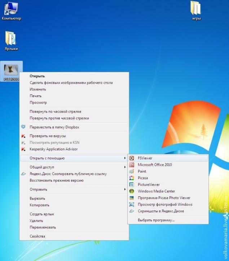Open the игры folder on desktop
Image resolution: width=229 pixels, height=261 pixels.
[x=197, y=9]
